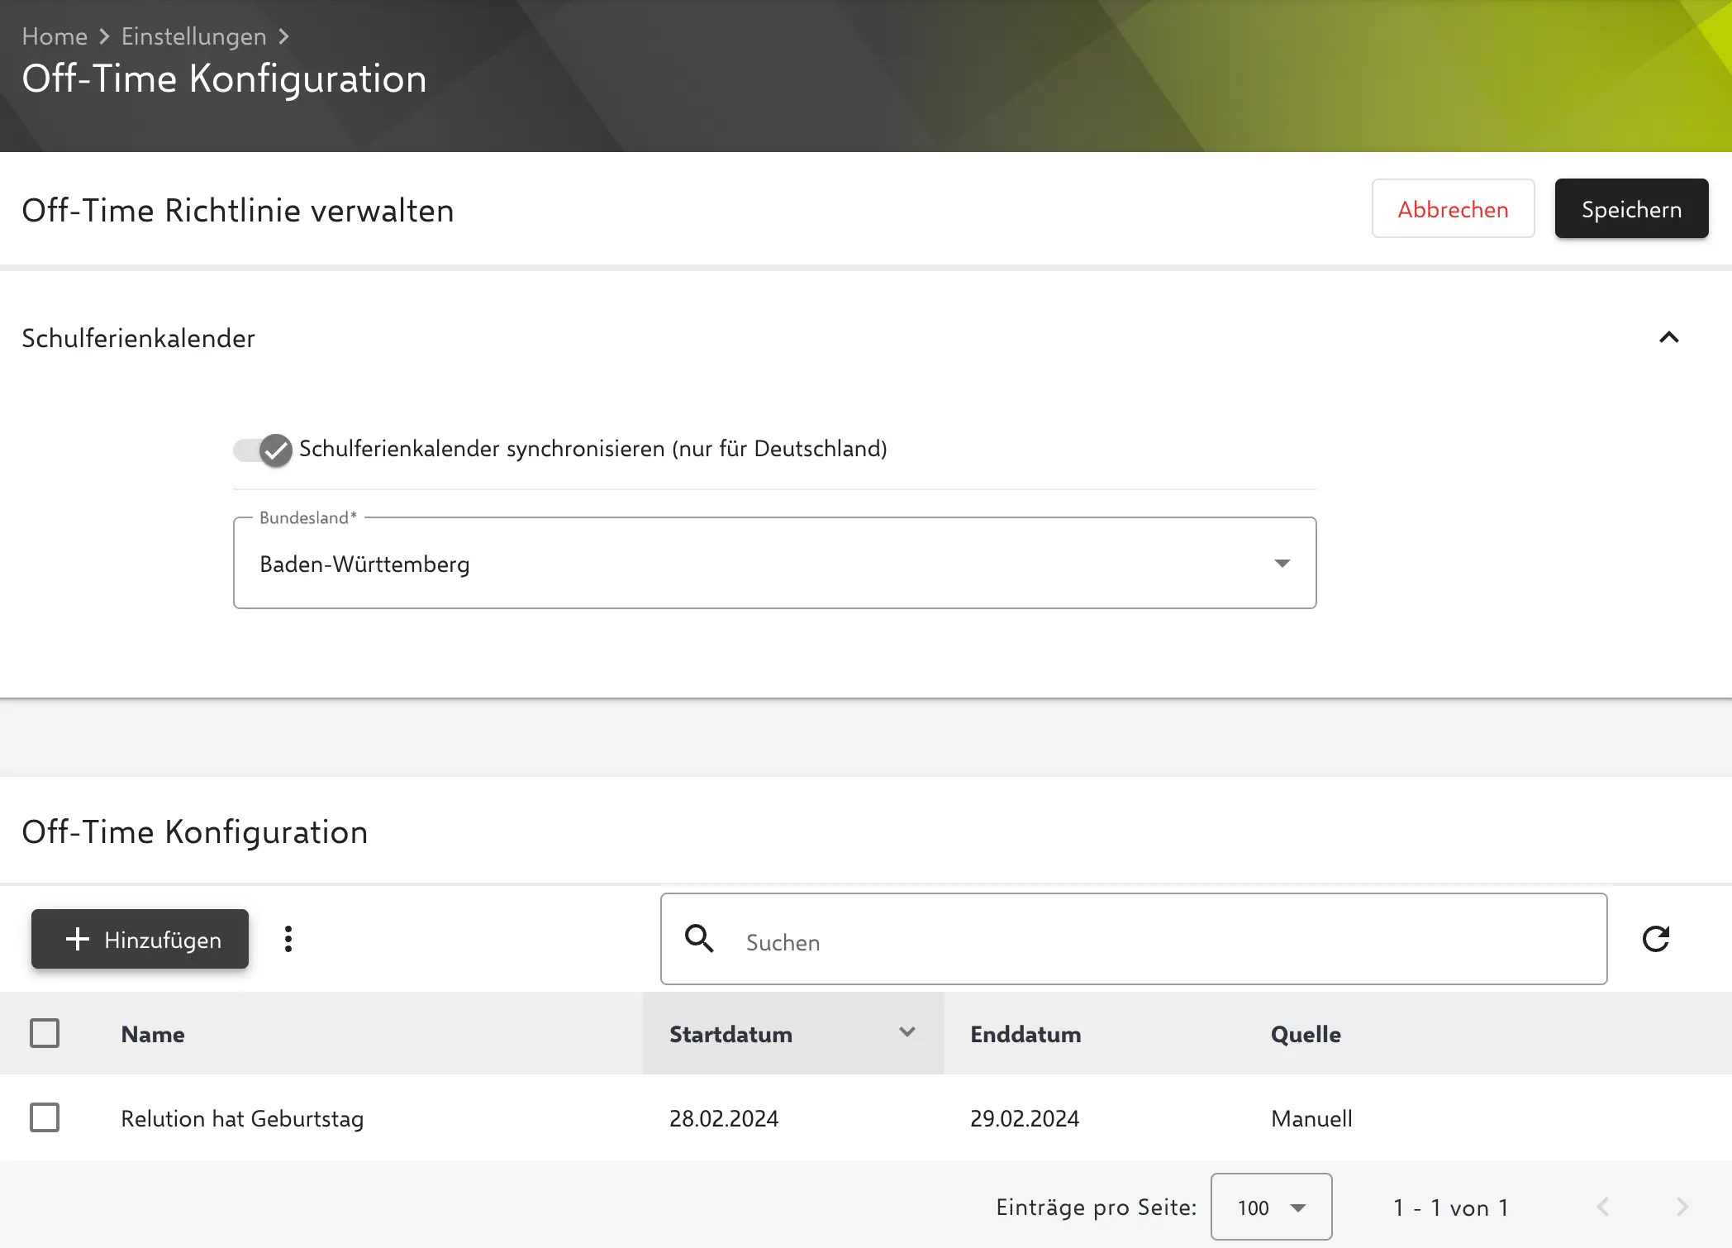This screenshot has height=1248, width=1732.
Task: Check the select-all header checkbox
Action: click(45, 1033)
